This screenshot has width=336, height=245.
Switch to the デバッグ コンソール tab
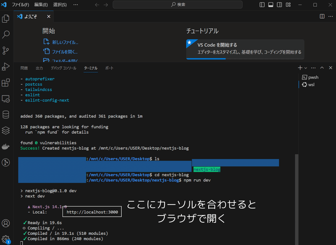tap(63, 68)
